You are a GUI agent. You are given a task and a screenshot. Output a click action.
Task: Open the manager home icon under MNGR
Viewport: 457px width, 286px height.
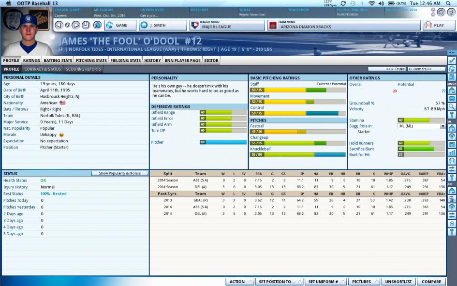pyautogui.click(x=452, y=90)
